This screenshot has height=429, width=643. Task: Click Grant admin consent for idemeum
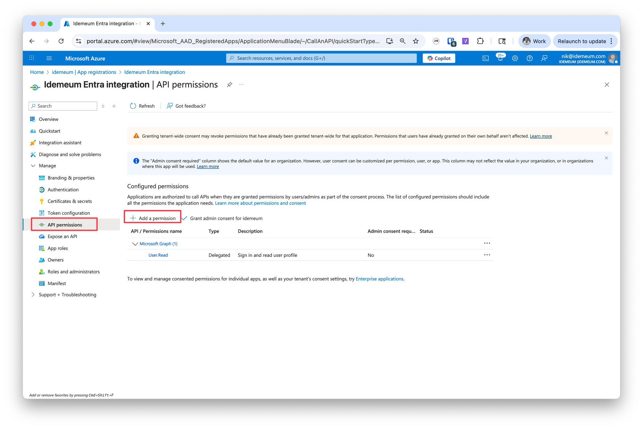pyautogui.click(x=222, y=219)
